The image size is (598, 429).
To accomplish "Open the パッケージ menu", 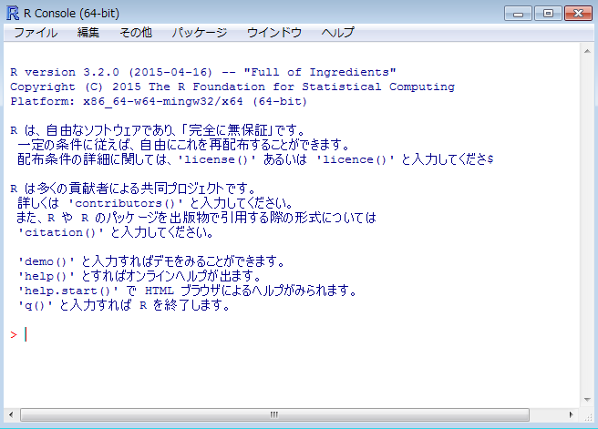I will pos(199,33).
